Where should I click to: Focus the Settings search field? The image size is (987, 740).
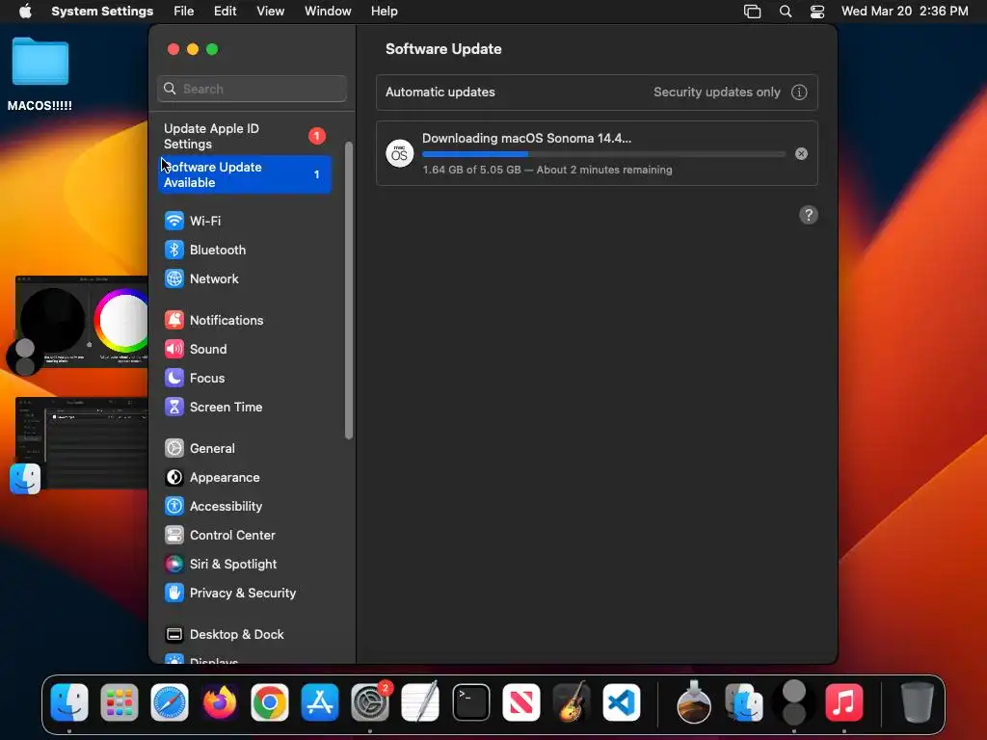(x=252, y=89)
